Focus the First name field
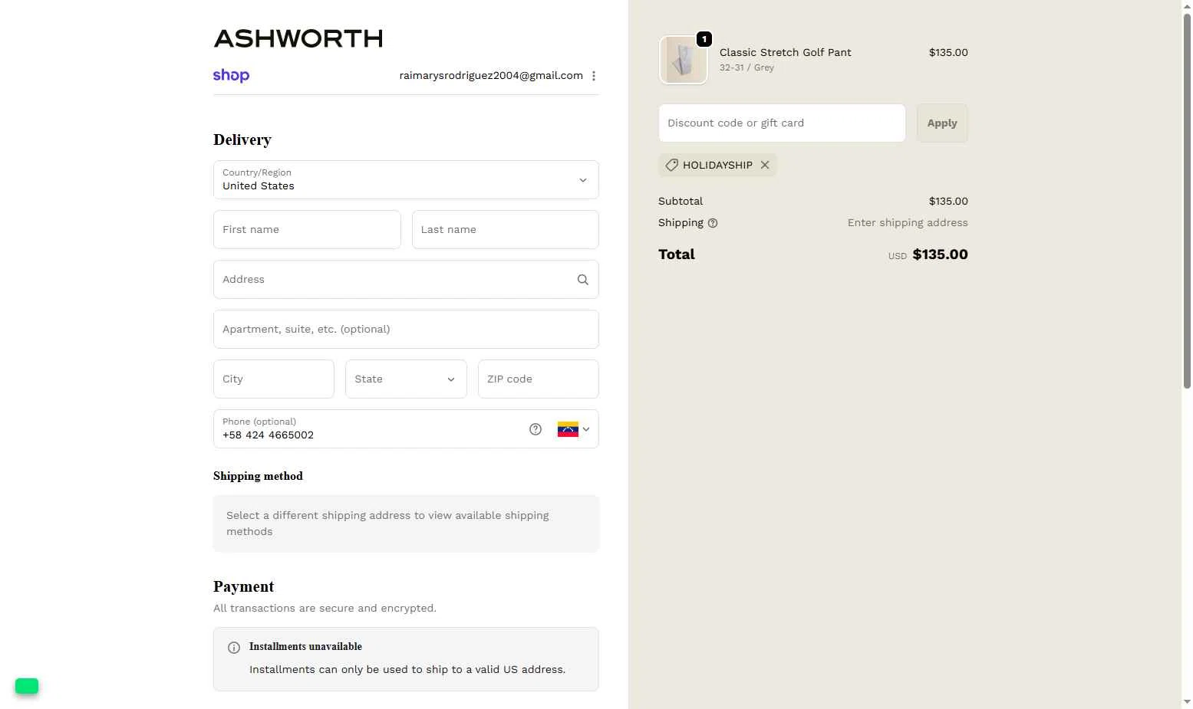 coord(307,230)
